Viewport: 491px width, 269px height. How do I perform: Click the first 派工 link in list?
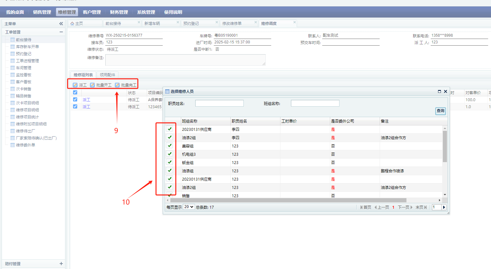click(x=86, y=100)
